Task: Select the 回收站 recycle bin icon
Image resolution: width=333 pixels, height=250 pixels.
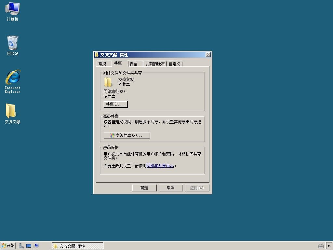Action: tap(12, 46)
